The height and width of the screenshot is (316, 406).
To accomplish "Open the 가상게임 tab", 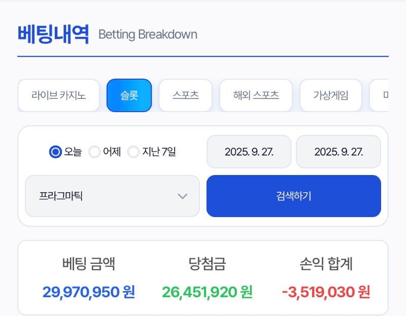I will (331, 95).
